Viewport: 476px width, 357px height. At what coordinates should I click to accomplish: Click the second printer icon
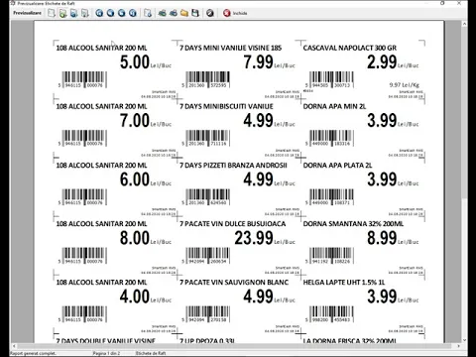(174, 13)
